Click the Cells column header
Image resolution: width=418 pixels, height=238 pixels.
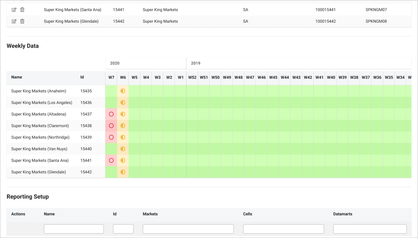coord(247,214)
